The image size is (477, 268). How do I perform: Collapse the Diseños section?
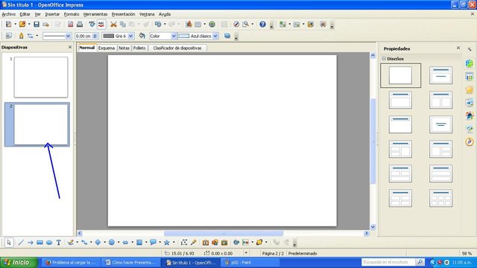[384, 58]
